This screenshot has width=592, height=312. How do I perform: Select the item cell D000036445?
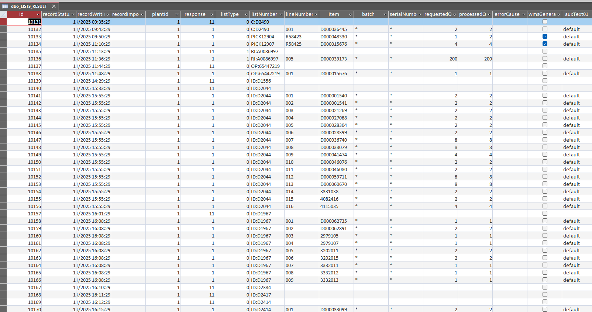point(334,29)
